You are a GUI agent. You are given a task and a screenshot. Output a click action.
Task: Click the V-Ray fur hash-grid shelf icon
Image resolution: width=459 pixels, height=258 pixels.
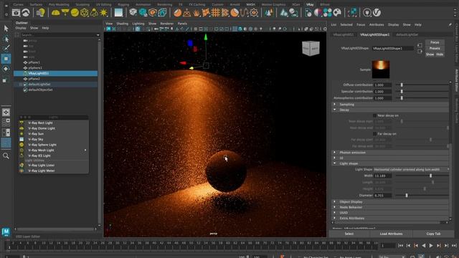point(215,13)
